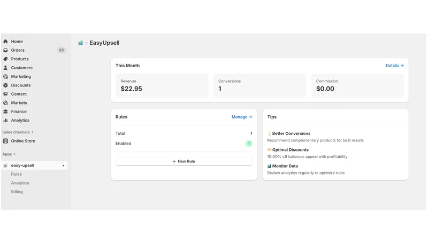The height and width of the screenshot is (240, 428).
Task: Click the 'Optimal Discounts' tip title
Action: (x=291, y=150)
